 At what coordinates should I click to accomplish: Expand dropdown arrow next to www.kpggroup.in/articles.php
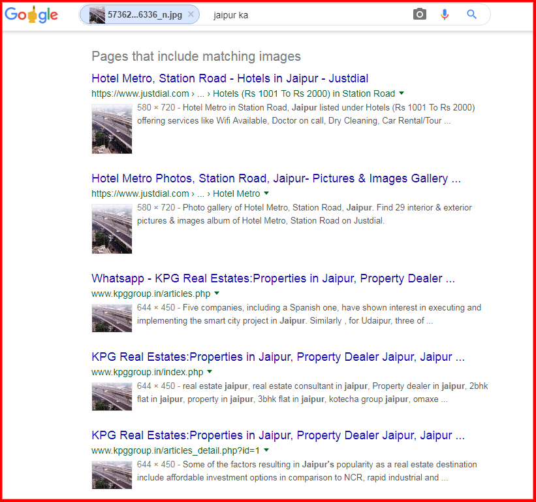[217, 293]
